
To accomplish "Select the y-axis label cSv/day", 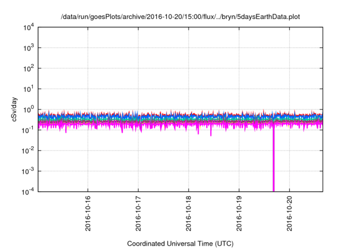I will [14, 109].
